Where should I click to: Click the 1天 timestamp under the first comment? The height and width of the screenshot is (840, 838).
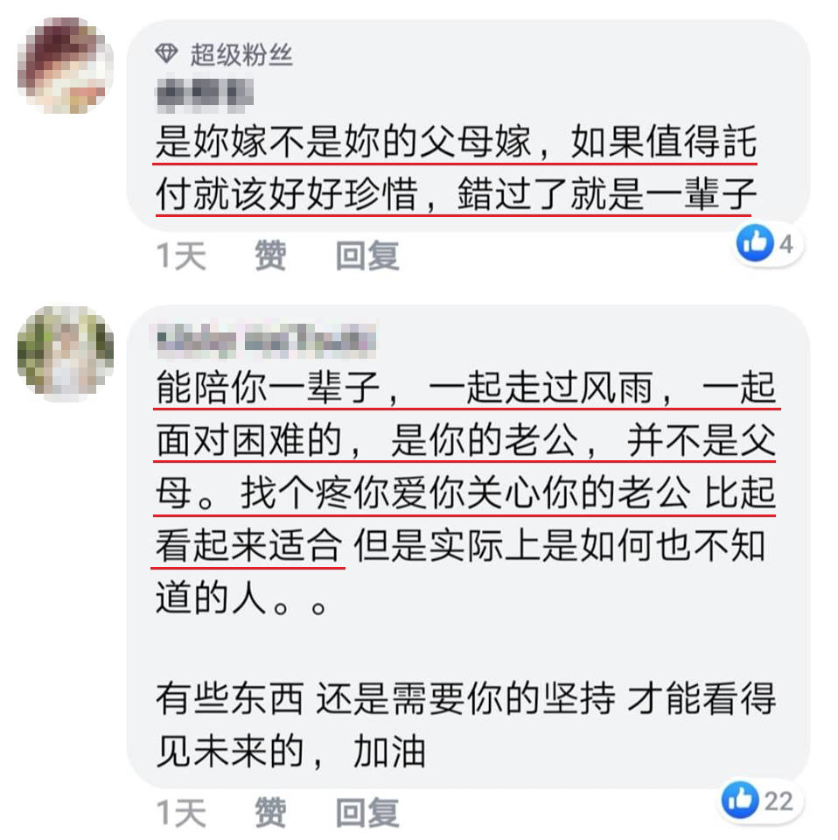tap(181, 255)
